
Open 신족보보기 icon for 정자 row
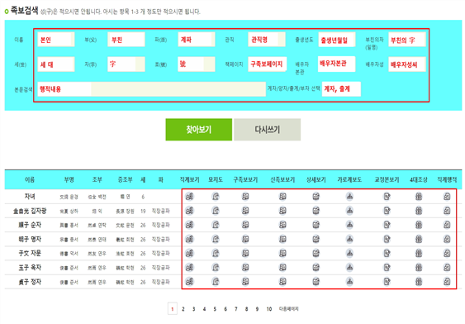pyautogui.click(x=282, y=282)
